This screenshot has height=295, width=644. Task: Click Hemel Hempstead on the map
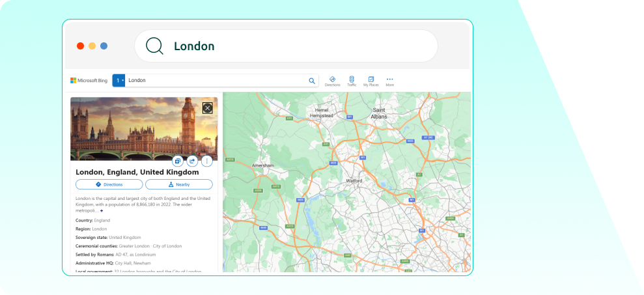coord(321,113)
